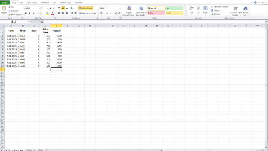Screen dimensions: 268x151
Task: Activate Biçim Boyacısı format painter
Action: pyautogui.click(x=15, y=15)
